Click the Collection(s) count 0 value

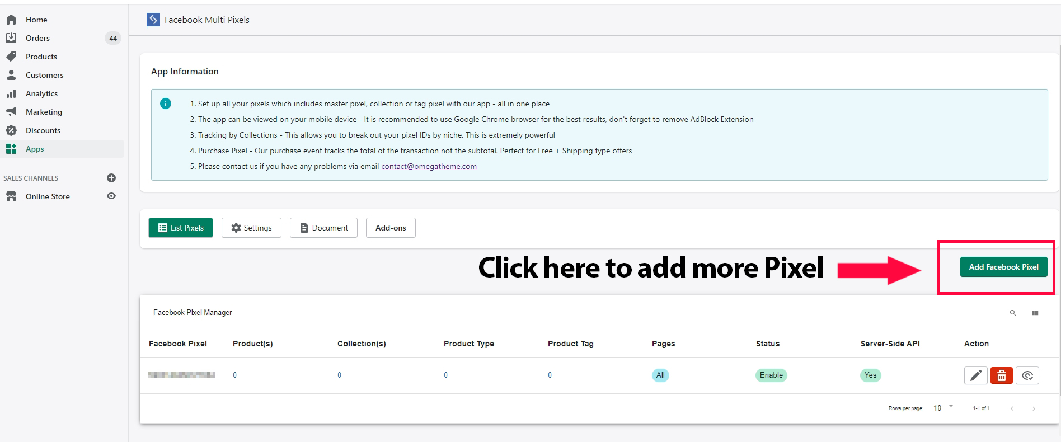coord(340,375)
